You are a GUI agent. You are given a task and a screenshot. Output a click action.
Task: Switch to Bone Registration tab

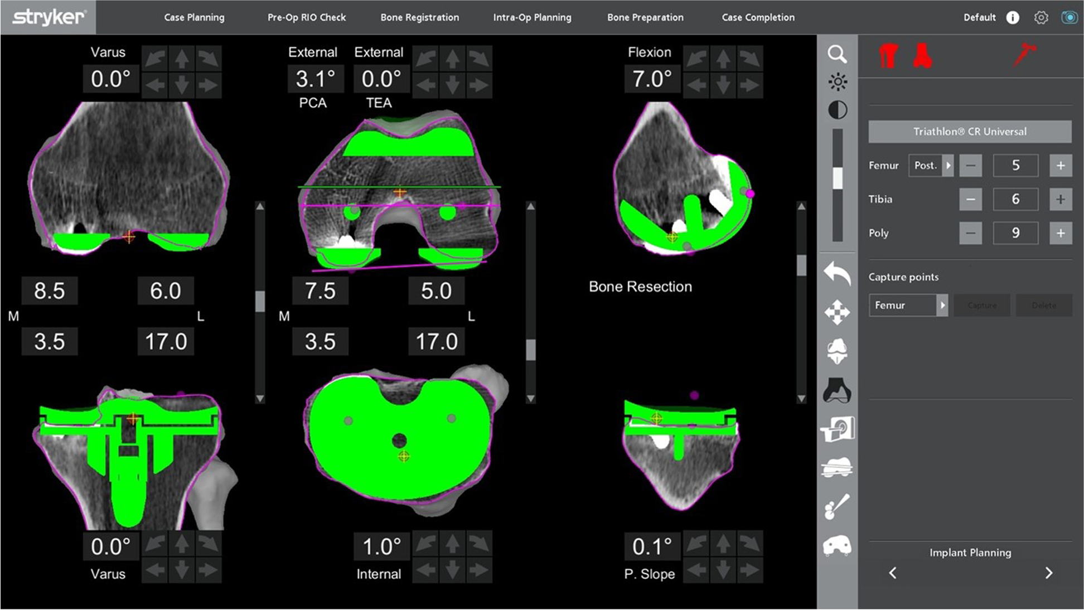[x=420, y=17]
